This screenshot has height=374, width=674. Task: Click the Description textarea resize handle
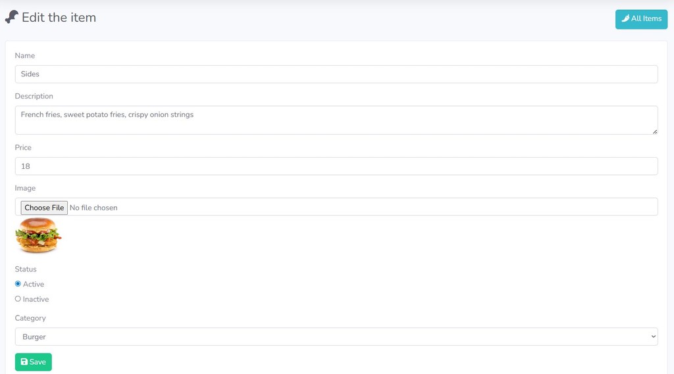(x=655, y=131)
